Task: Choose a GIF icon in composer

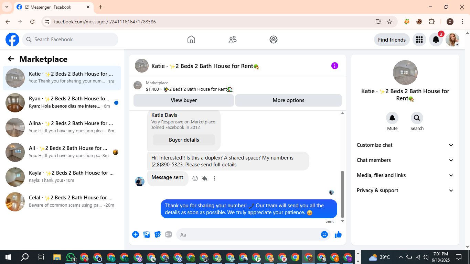Action: coord(168,234)
